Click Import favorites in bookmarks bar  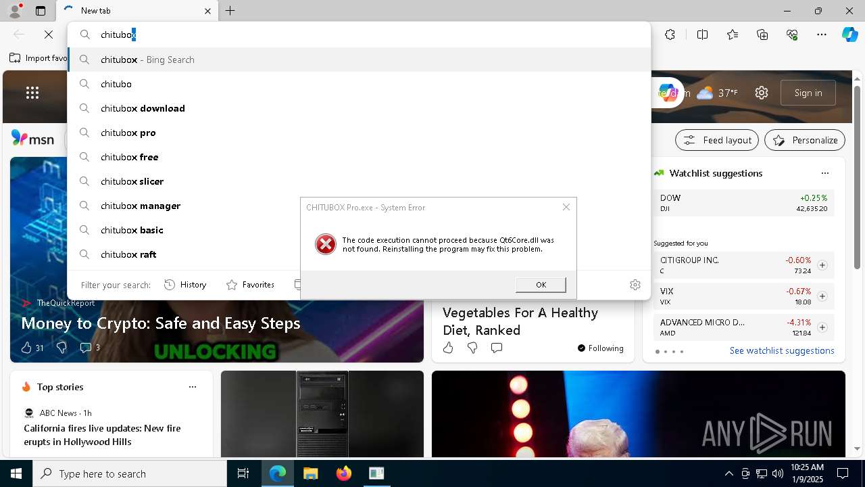[39, 58]
